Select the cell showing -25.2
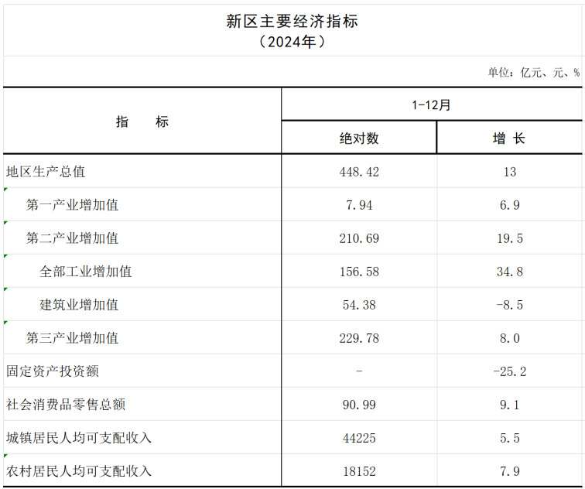 [x=508, y=371]
